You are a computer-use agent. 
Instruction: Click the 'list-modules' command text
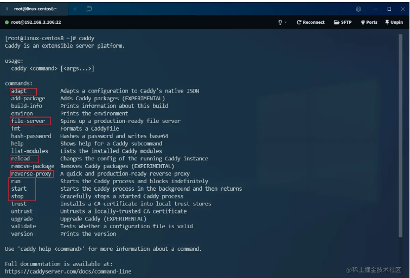[x=29, y=151]
